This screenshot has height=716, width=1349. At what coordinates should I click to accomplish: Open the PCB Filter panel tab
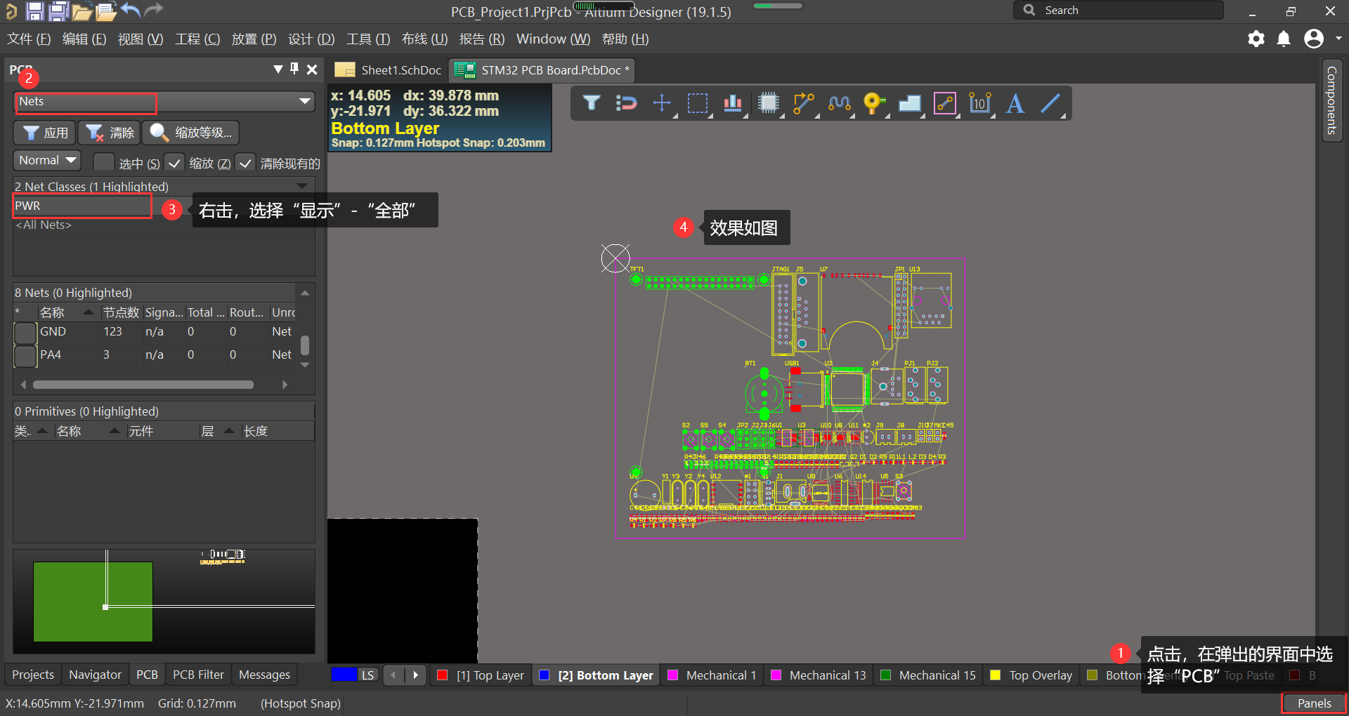pos(198,675)
